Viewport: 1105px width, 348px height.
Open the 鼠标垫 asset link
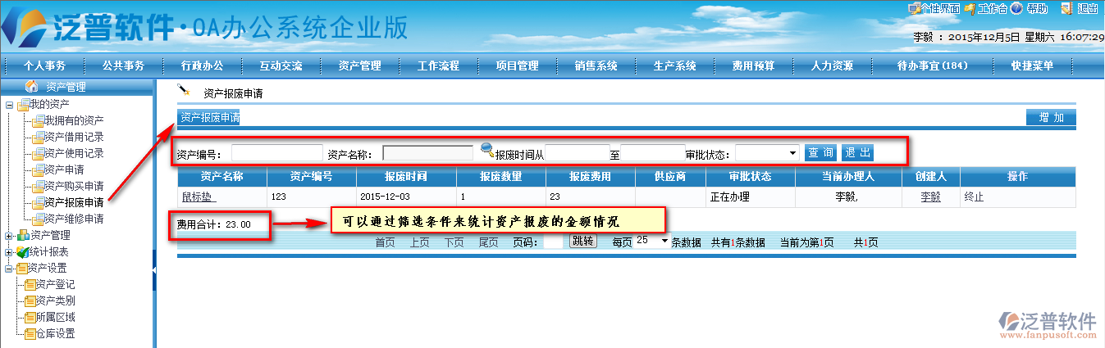(198, 197)
